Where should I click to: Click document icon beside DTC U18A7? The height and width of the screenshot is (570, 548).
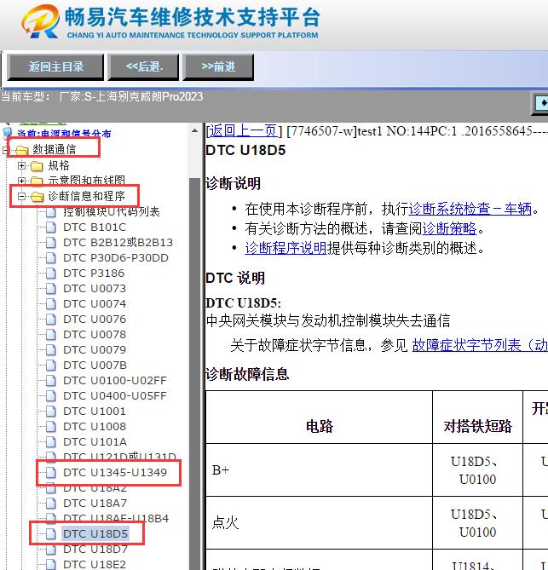coord(51,503)
